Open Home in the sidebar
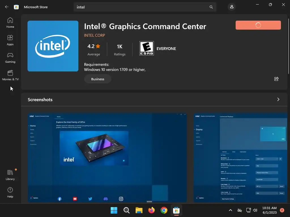 point(10,23)
